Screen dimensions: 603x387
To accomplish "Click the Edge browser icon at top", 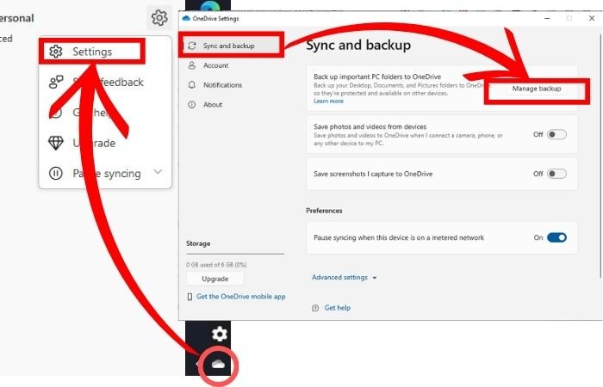I will [x=210, y=5].
